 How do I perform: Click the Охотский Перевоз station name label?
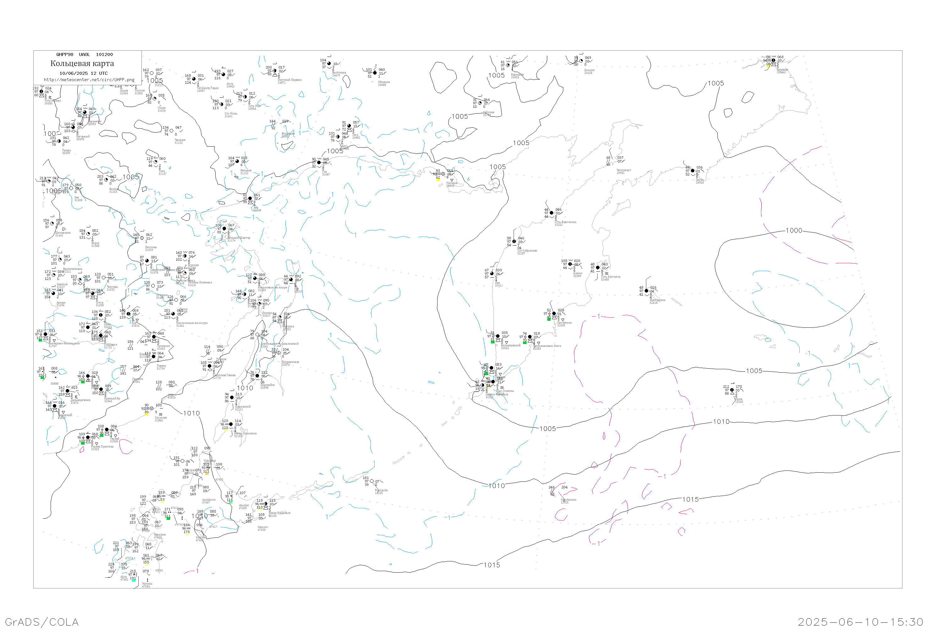(x=290, y=80)
